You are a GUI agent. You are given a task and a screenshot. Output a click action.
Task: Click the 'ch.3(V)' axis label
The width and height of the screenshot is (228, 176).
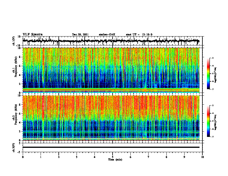click(x=14, y=148)
